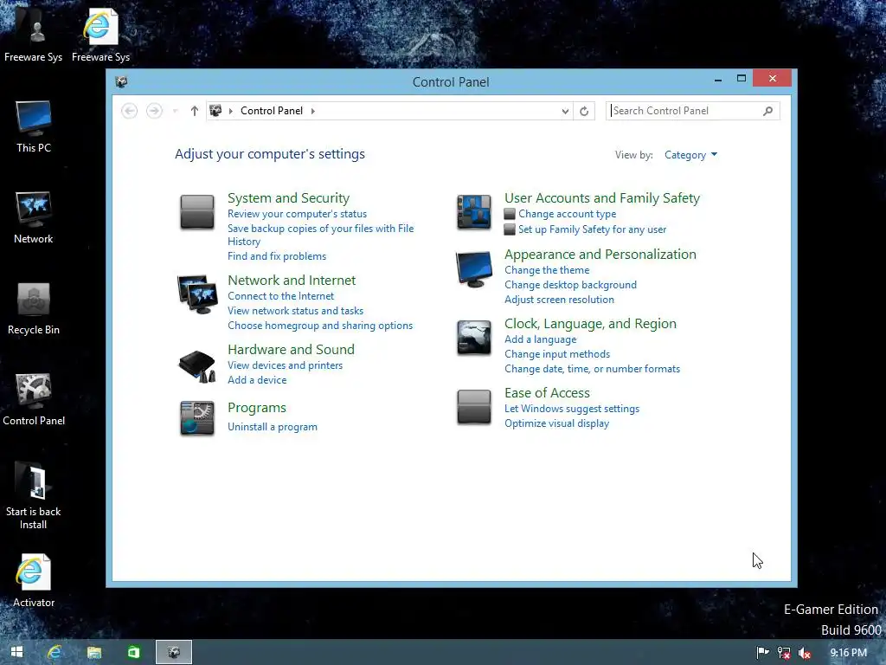Open the System and Security category icon
The image size is (886, 665).
click(x=196, y=212)
